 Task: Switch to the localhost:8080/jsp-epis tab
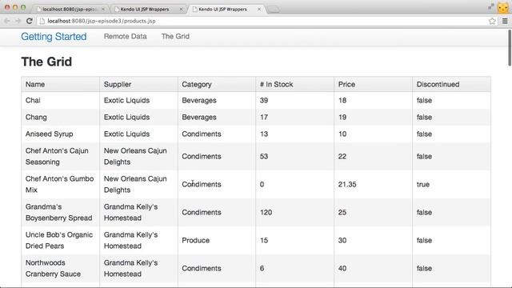tap(70, 9)
